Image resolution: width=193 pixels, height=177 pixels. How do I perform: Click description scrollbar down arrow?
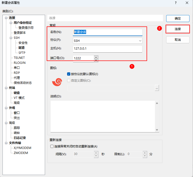tap(157, 130)
